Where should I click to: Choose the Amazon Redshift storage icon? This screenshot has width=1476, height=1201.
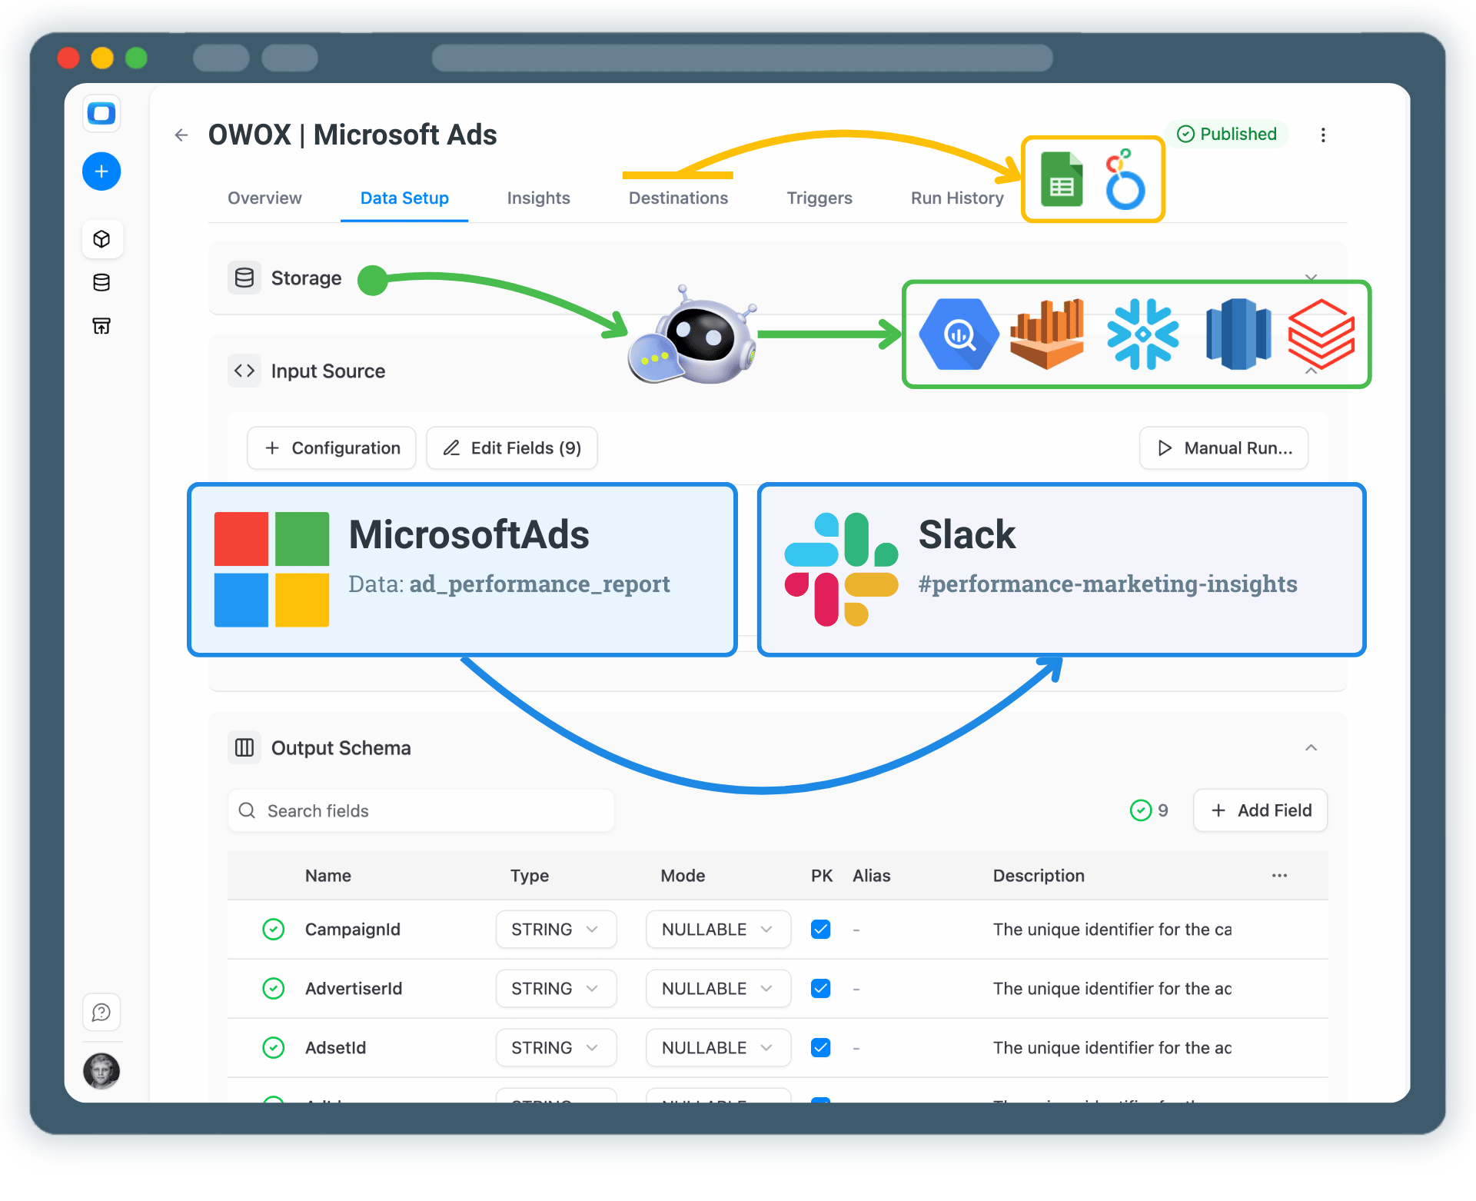tap(1239, 334)
